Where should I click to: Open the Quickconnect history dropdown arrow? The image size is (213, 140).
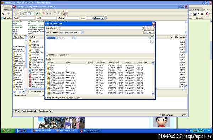105,18
